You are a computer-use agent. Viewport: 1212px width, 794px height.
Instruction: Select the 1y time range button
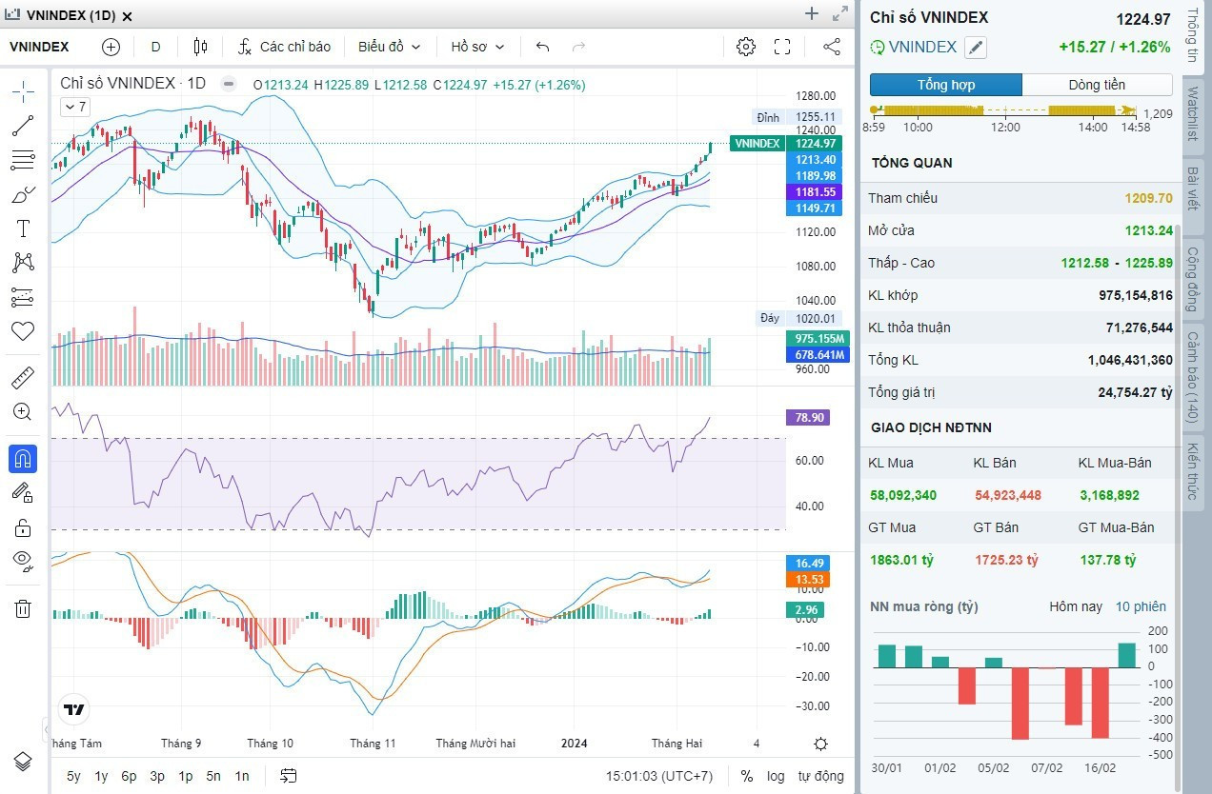point(101,776)
